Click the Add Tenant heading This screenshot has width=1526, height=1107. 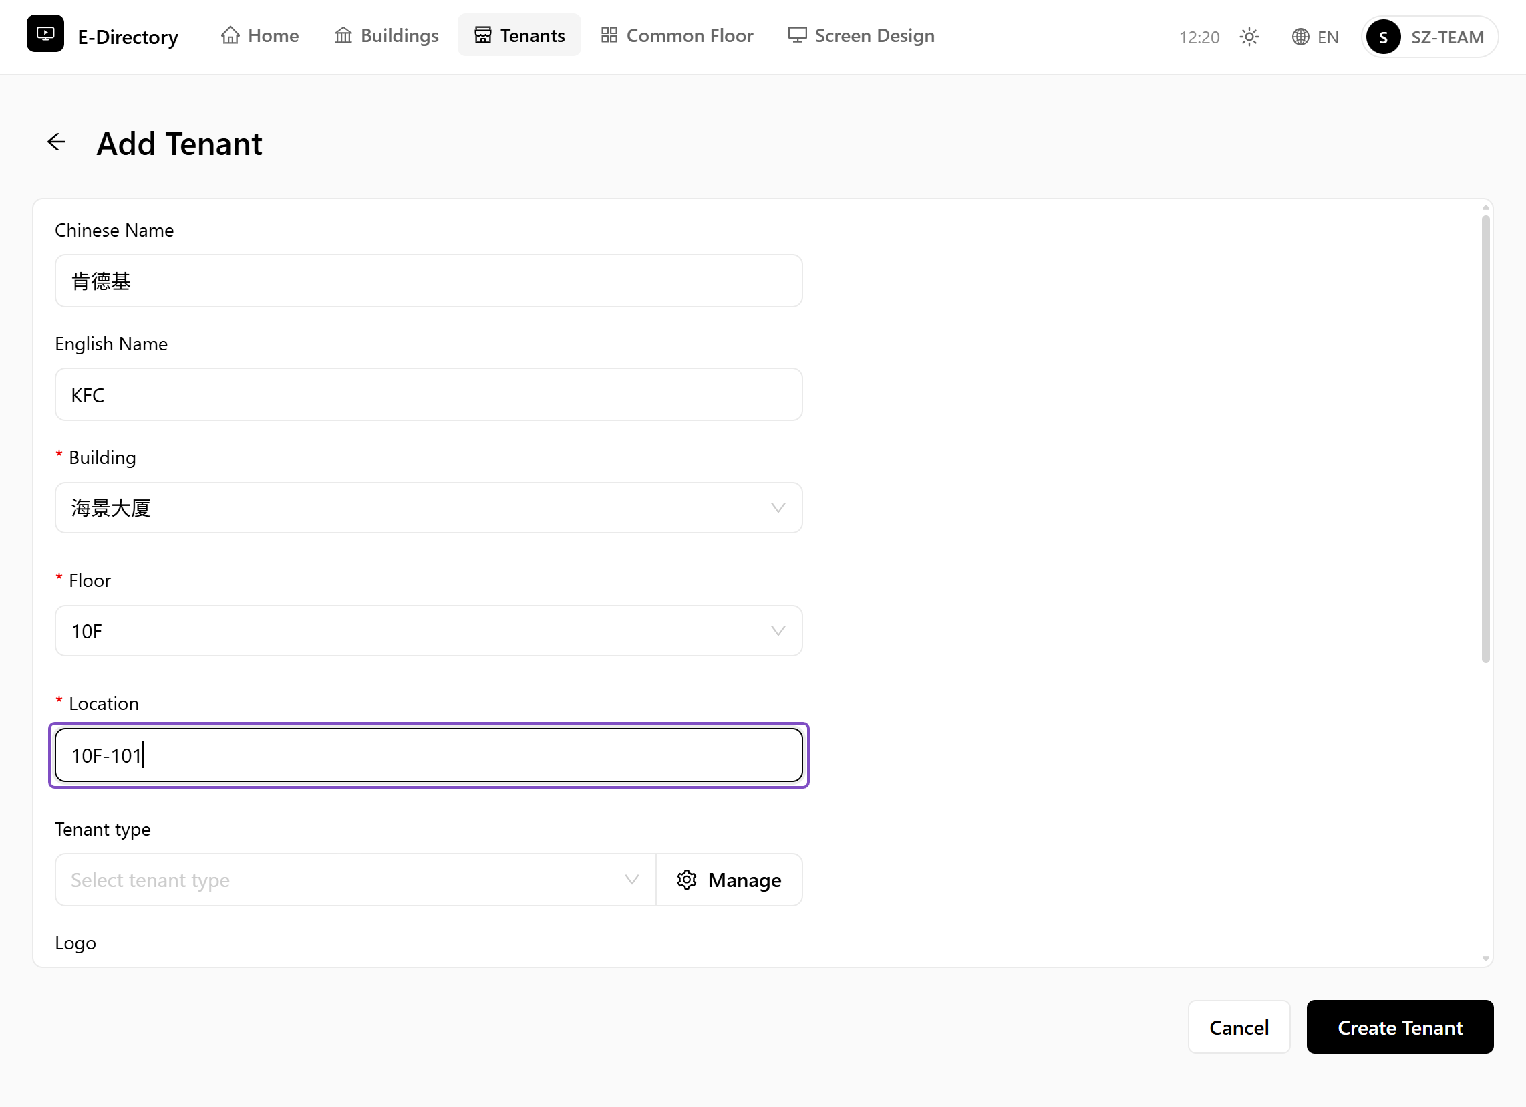(179, 144)
